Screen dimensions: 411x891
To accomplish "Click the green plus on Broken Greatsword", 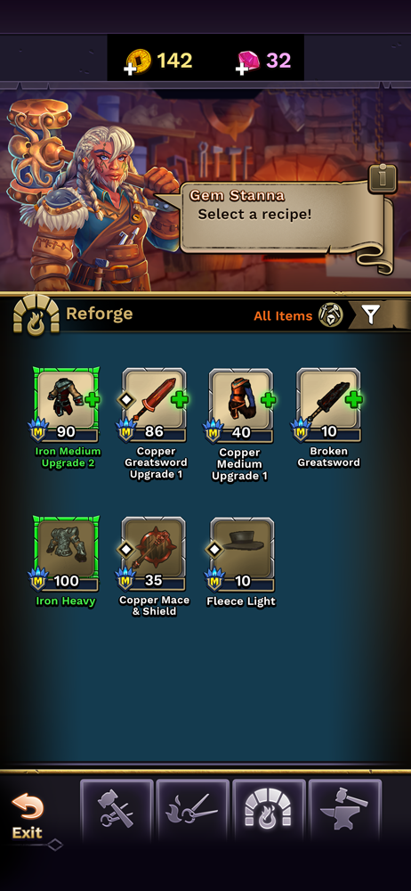I will tap(354, 399).
